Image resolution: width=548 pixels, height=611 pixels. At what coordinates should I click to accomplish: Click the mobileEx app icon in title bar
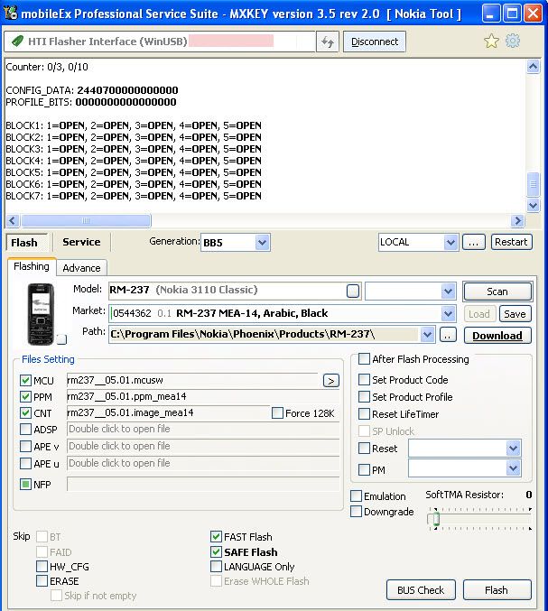point(11,14)
